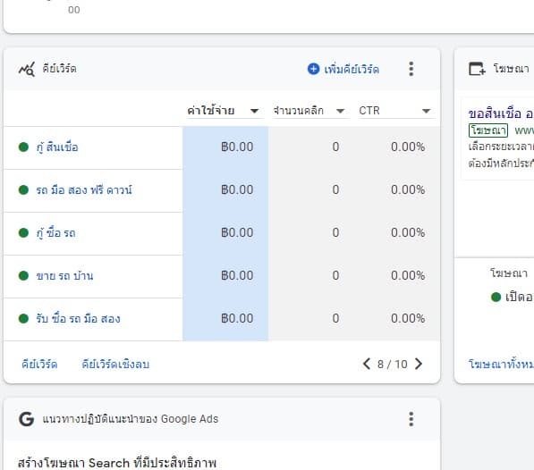
Task: Click cost cell ฿0.00 for กู้ สินเชื่อ
Action: [237, 147]
